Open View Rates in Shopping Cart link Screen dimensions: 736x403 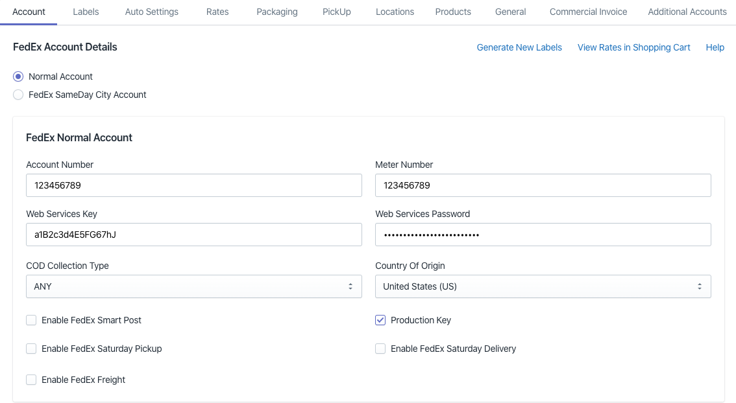633,47
